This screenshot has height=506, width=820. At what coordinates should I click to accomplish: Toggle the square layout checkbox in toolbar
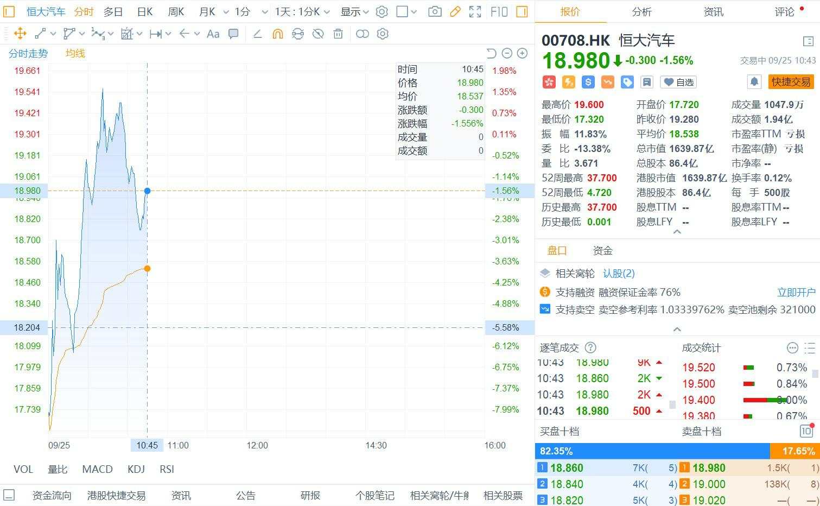coord(402,11)
